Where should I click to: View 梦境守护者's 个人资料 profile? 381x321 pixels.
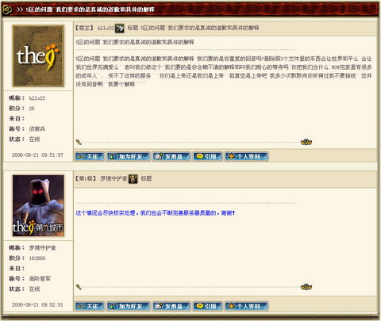[247, 306]
